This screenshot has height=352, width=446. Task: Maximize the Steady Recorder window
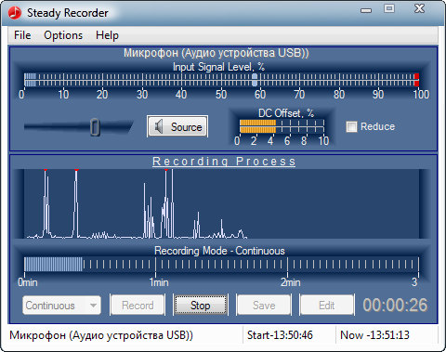pos(389,8)
